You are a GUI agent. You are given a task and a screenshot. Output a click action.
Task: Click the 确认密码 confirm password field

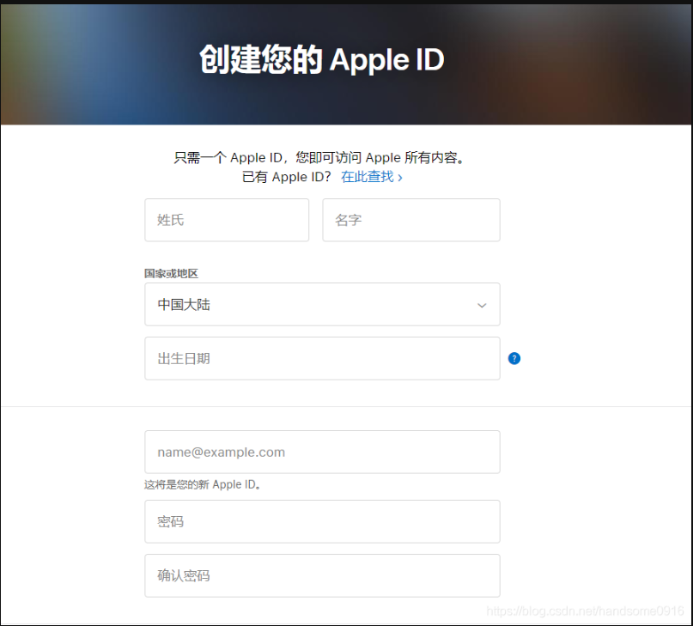[x=322, y=575]
